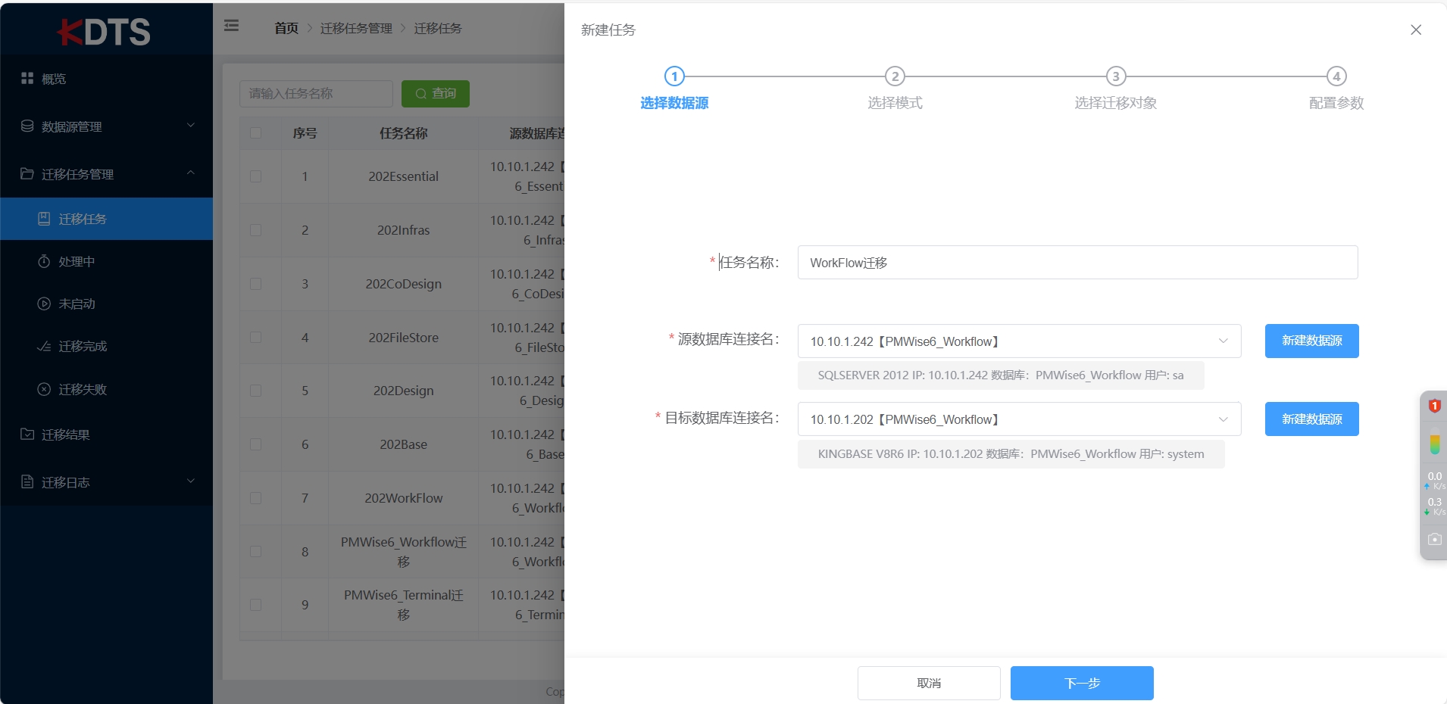Select 迁移完成 sidebar item

click(106, 346)
